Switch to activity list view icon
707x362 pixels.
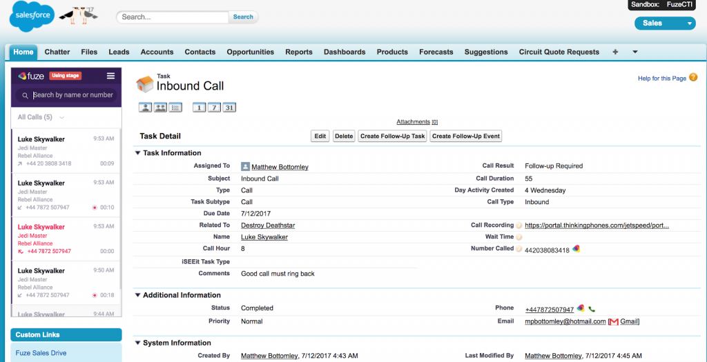coord(175,108)
